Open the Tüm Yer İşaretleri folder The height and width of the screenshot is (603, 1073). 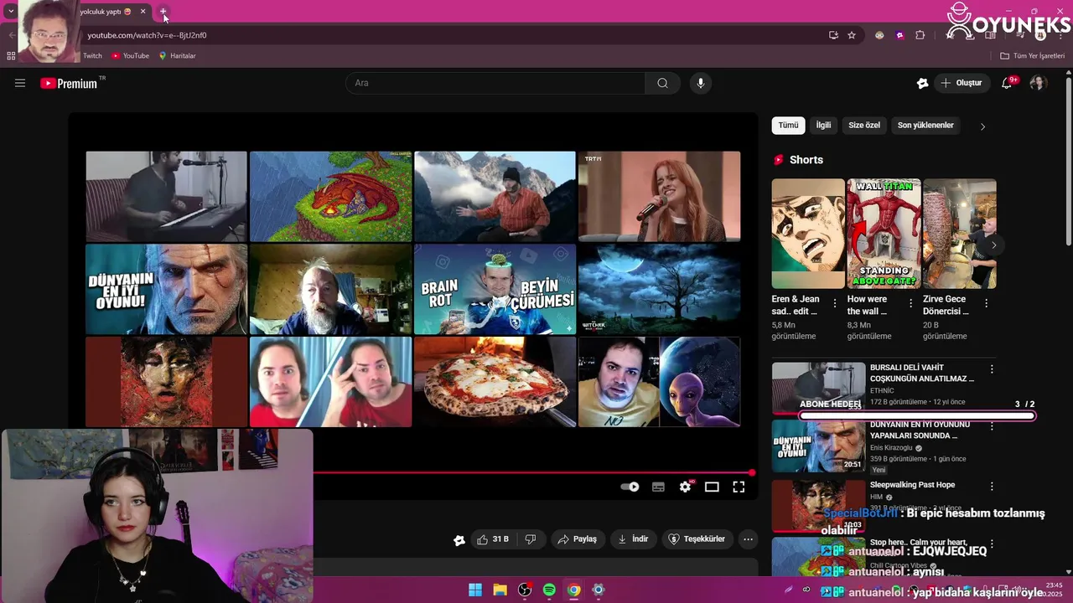[x=1032, y=56]
